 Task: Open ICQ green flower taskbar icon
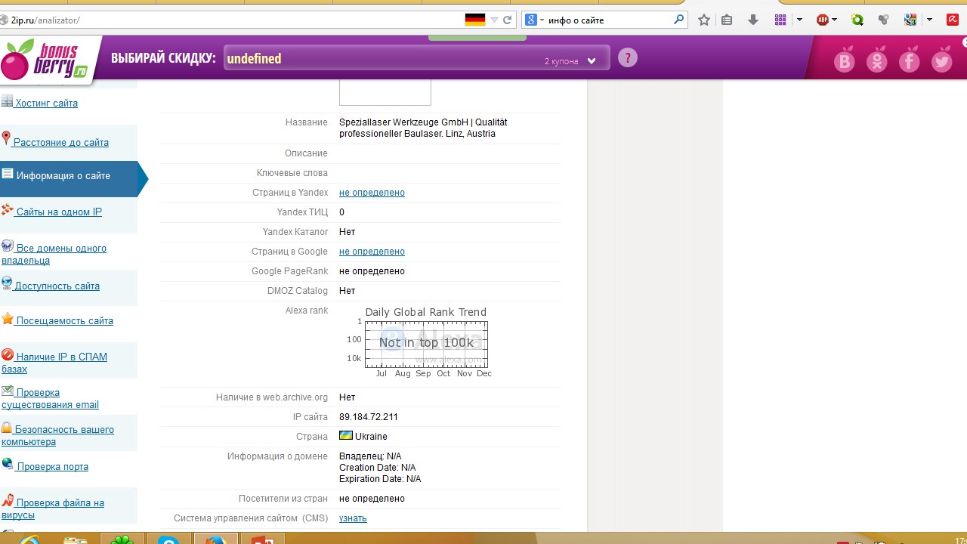point(122,539)
